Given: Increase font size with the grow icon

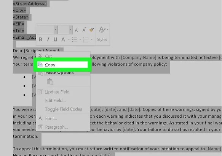Looking at the screenshot, I should [x=77, y=30].
